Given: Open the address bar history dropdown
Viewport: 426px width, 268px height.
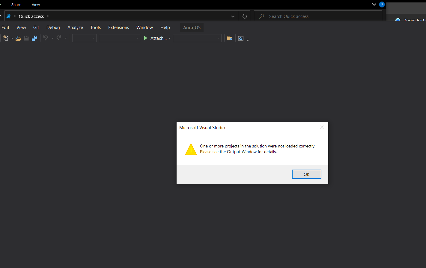Looking at the screenshot, I should (233, 16).
